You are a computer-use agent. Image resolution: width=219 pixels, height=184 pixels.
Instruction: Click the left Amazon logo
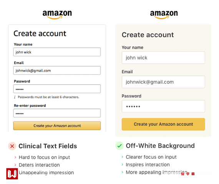(x=57, y=15)
